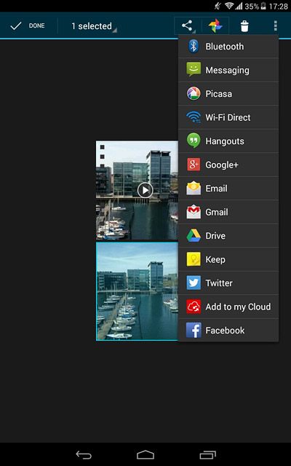Open the three-dot overflow menu
The height and width of the screenshot is (466, 291).
coord(275,26)
